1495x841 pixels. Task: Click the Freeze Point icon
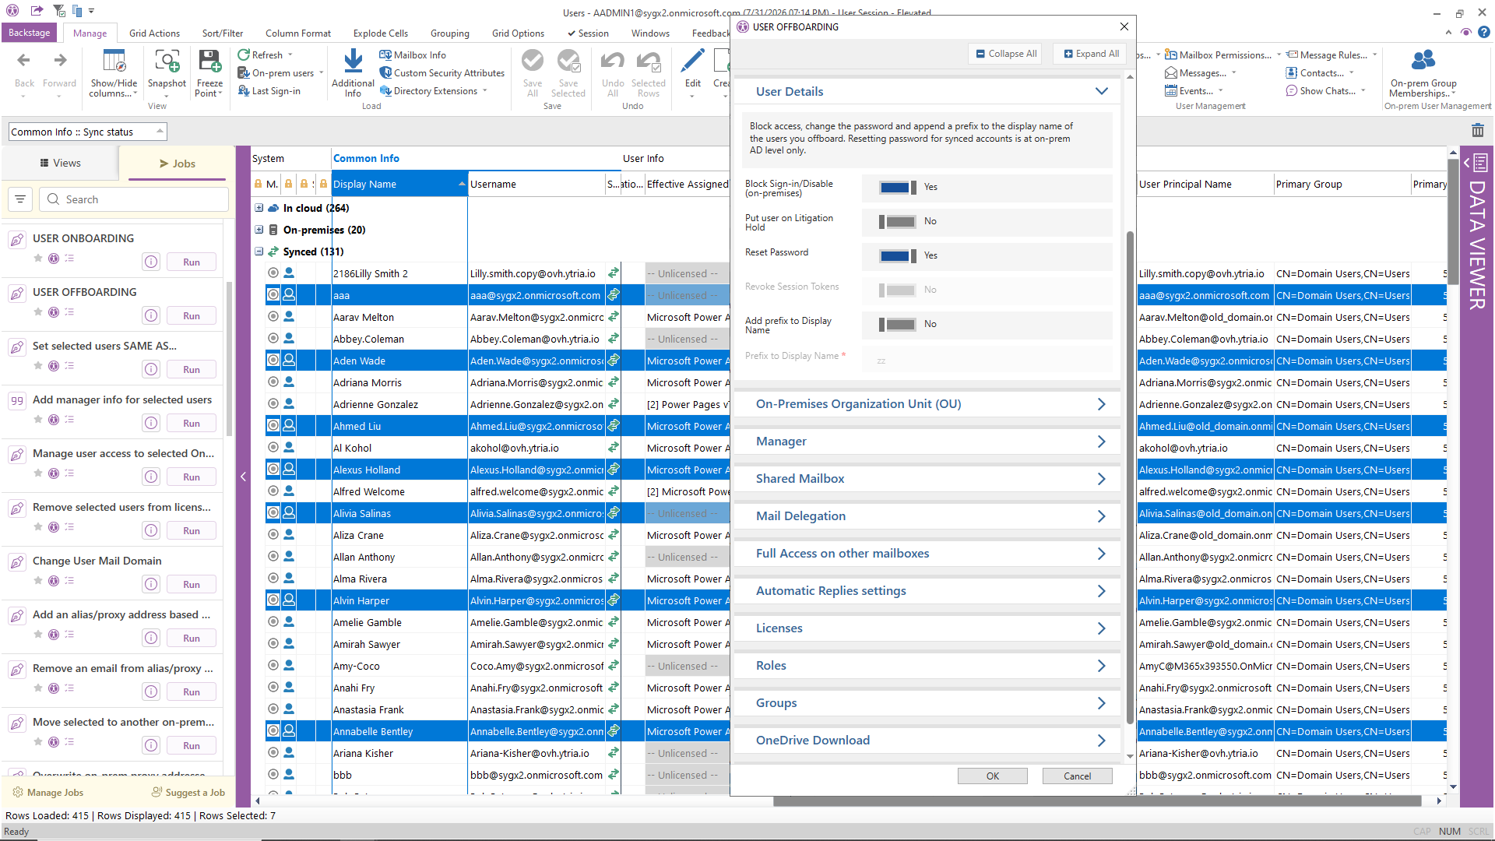[209, 61]
